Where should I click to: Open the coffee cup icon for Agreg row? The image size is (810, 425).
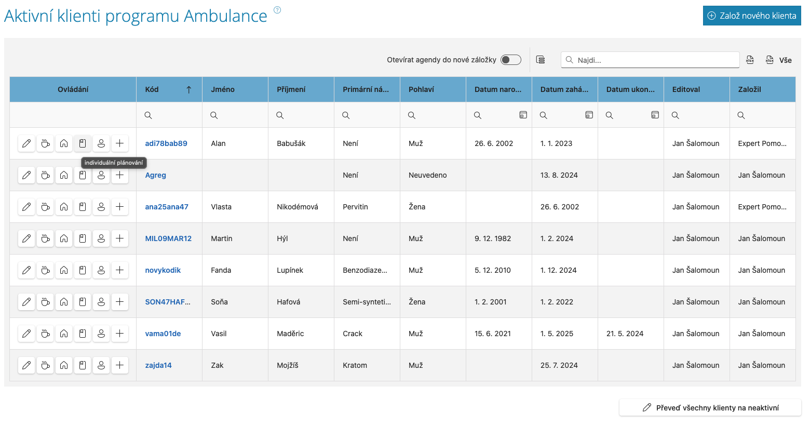click(45, 175)
